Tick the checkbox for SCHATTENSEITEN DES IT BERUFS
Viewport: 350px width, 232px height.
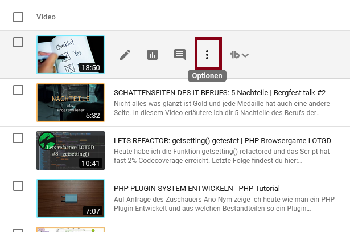pyautogui.click(x=18, y=90)
